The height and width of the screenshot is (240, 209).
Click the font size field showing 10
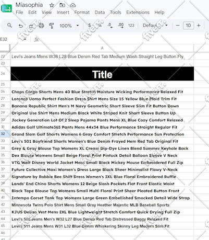(x=188, y=26)
